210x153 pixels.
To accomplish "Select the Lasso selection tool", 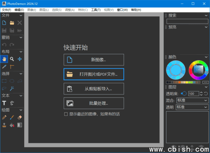I will [x=4, y=89].
